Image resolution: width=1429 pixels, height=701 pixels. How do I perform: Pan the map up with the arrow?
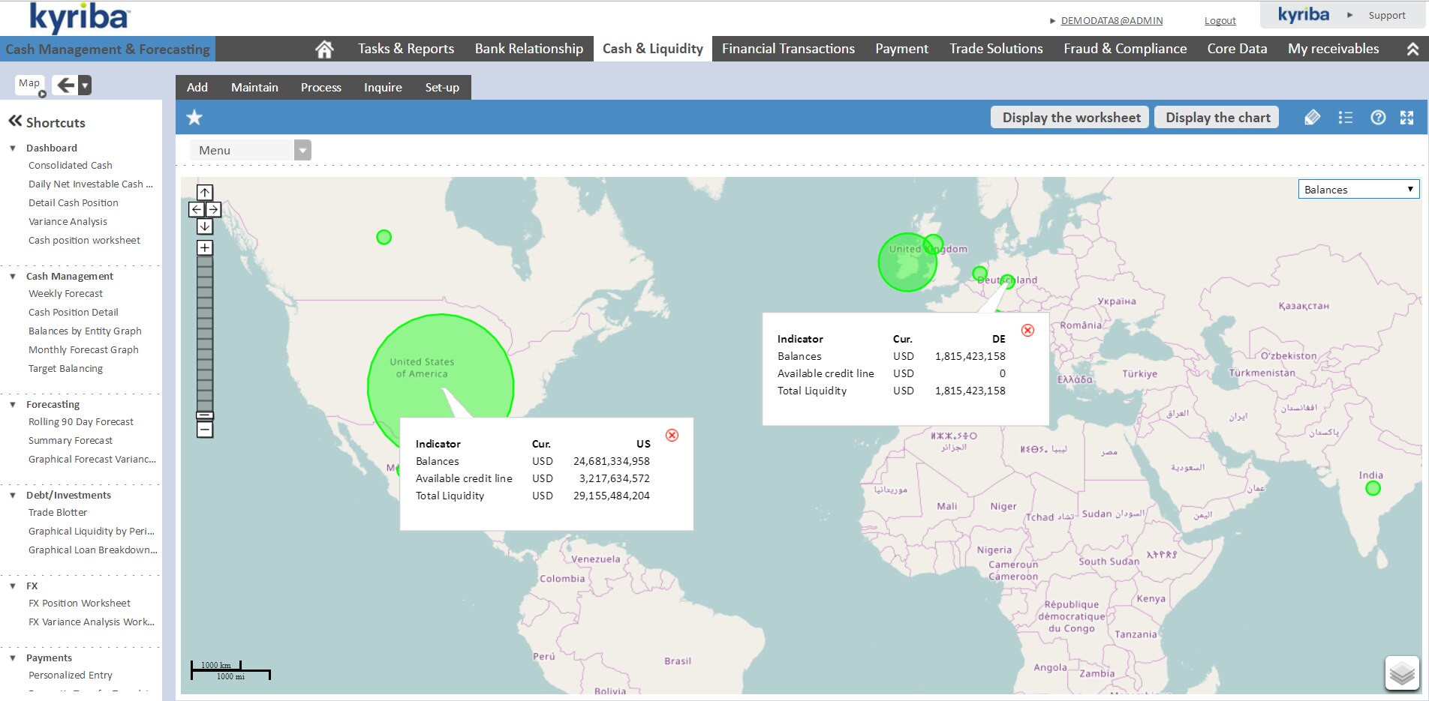point(205,193)
